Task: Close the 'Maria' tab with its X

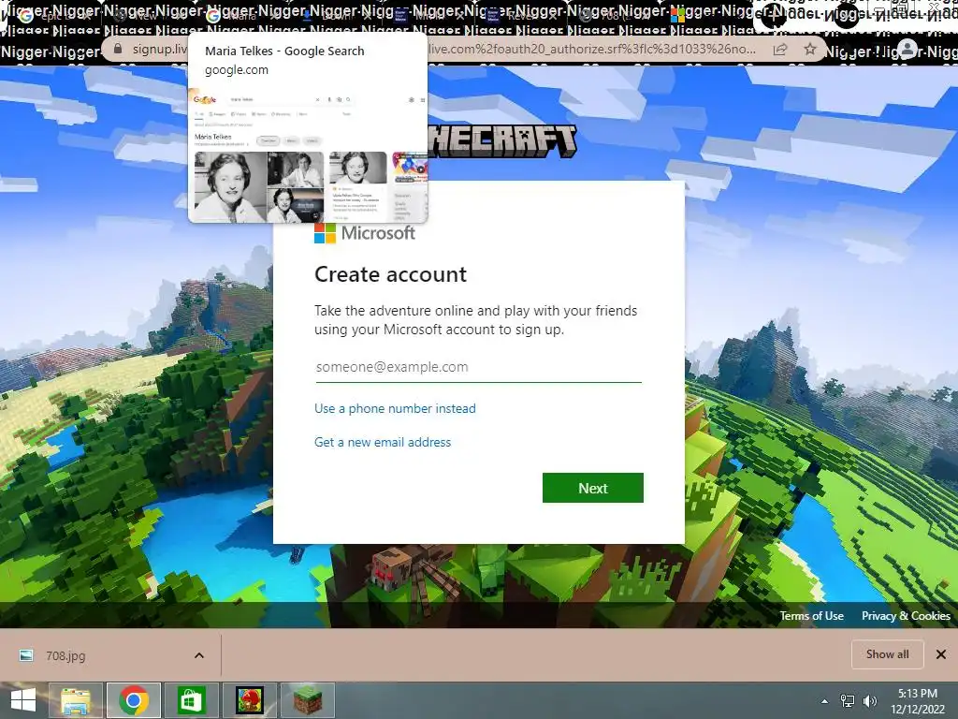Action: [x=276, y=16]
